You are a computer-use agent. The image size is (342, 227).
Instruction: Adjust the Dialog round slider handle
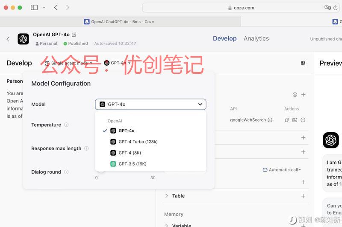click(x=101, y=171)
